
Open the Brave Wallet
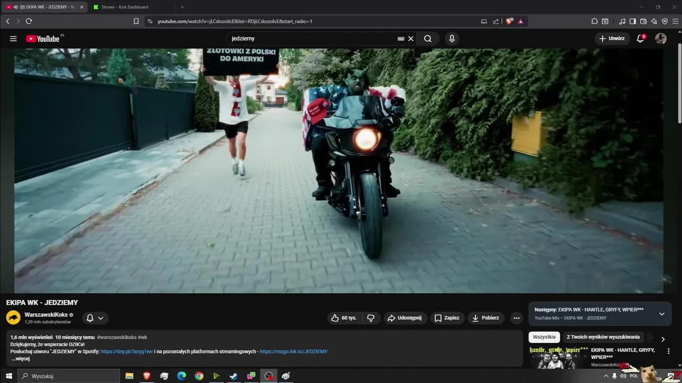tap(643, 21)
